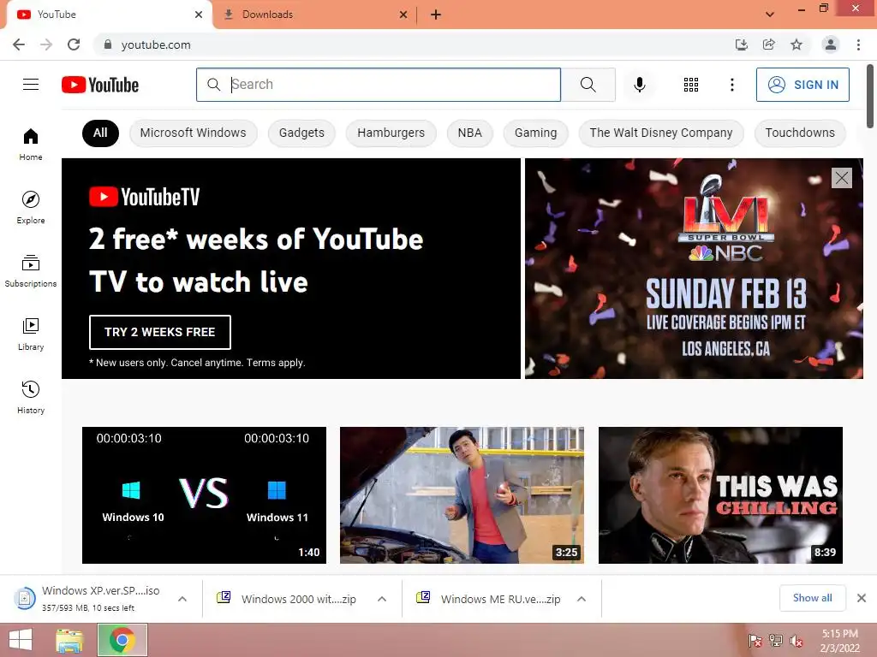The width and height of the screenshot is (877, 657).
Task: Open the YouTube apps grid icon
Action: click(691, 85)
